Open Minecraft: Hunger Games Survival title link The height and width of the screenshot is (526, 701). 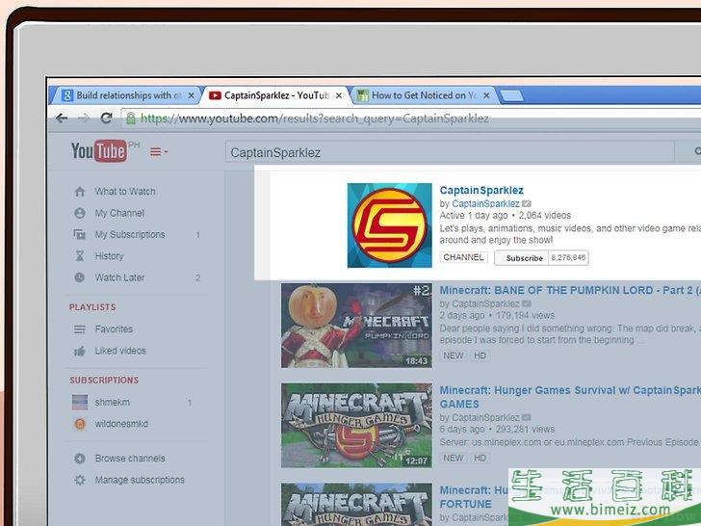point(570,397)
